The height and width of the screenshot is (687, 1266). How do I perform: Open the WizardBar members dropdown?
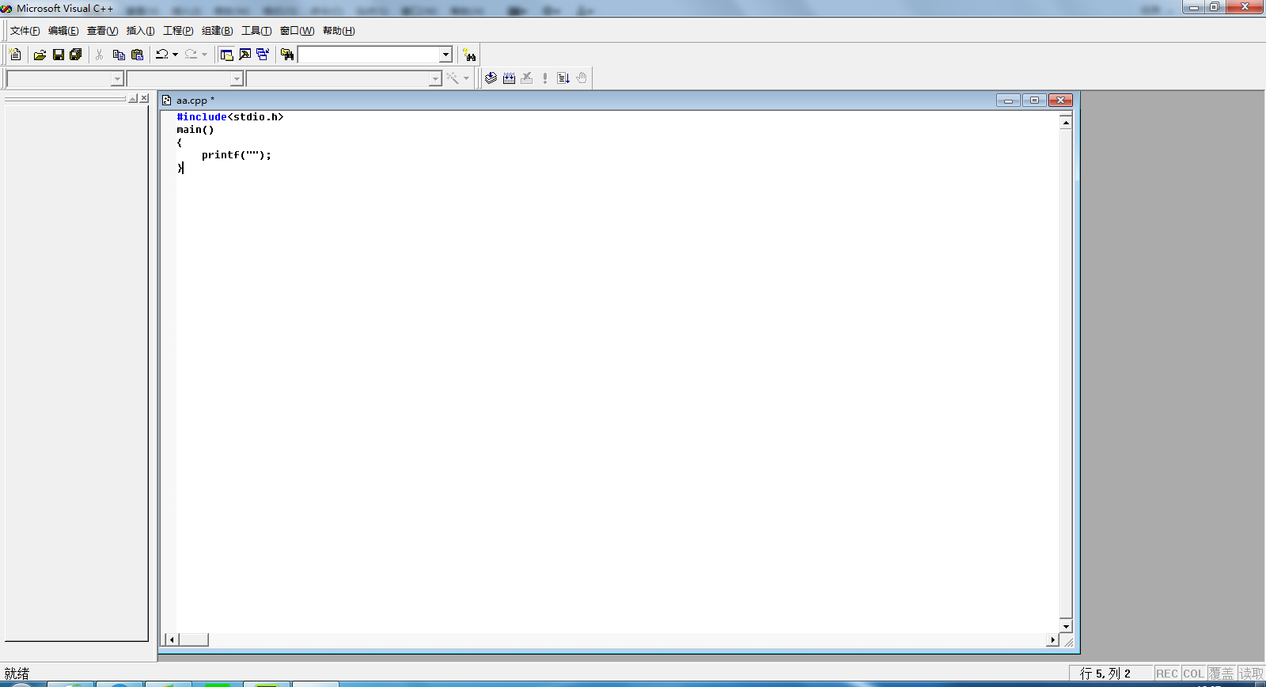(x=435, y=79)
